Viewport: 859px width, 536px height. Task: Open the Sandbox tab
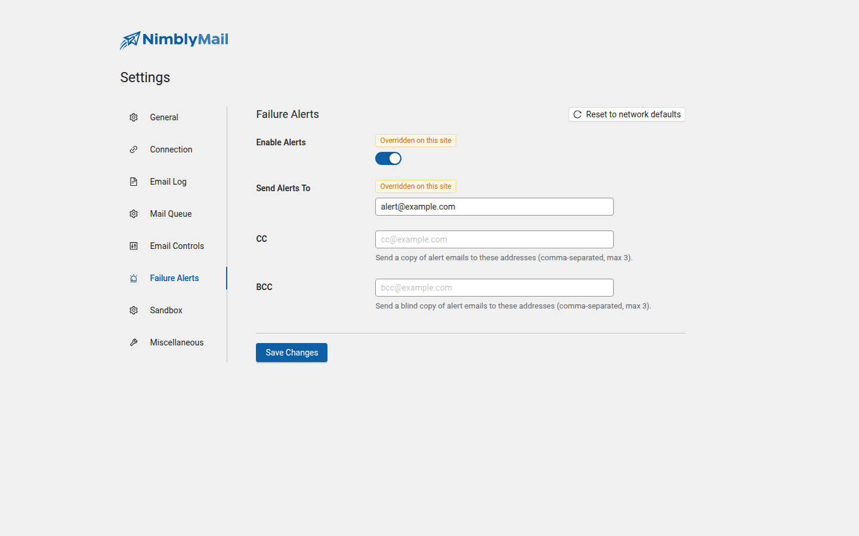coord(173,310)
